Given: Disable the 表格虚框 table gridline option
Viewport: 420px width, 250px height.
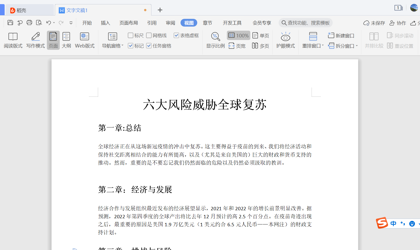Looking at the screenshot, I should 176,35.
